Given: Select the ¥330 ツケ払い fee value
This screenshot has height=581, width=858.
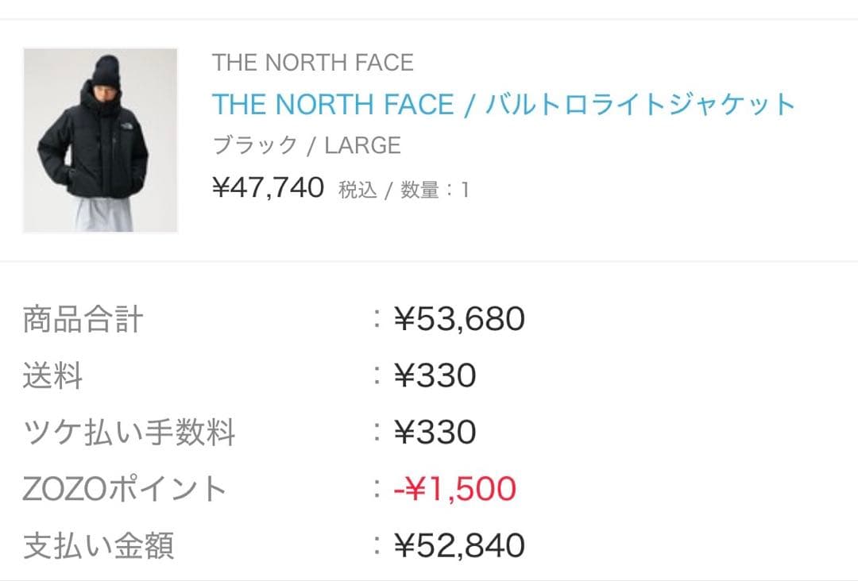Looking at the screenshot, I should coord(435,433).
